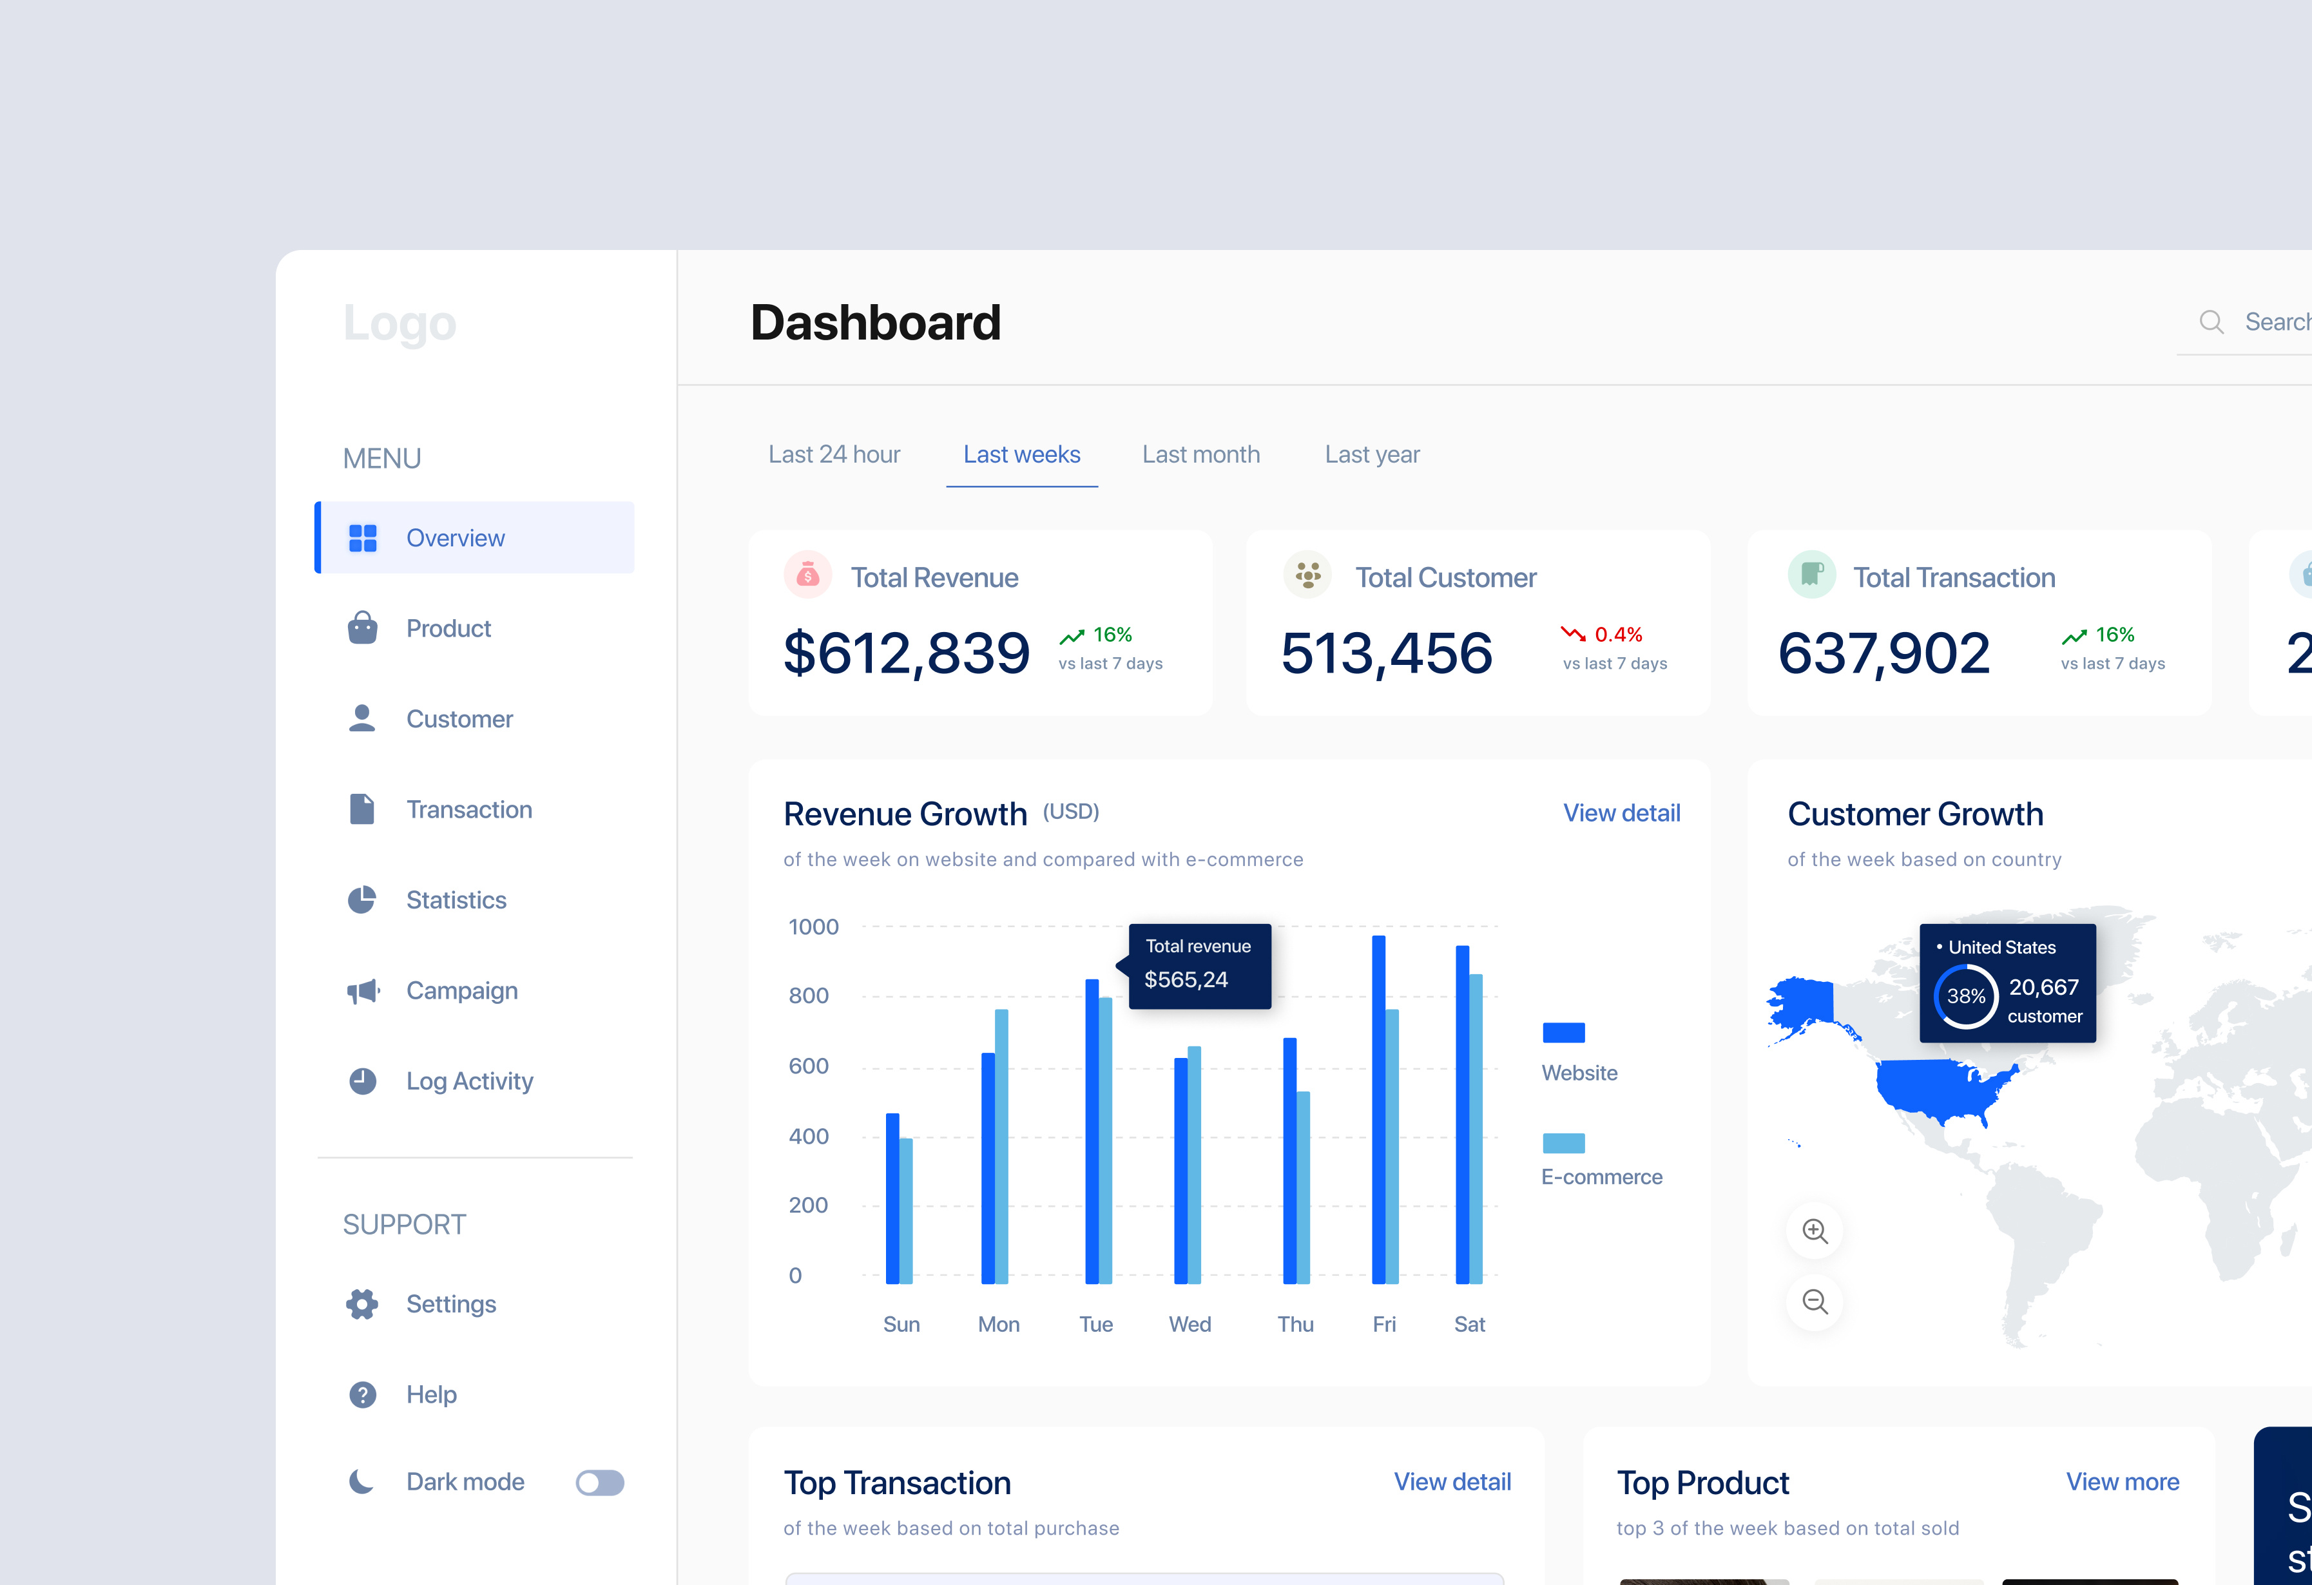Viewport: 2312px width, 1585px height.
Task: Switch to the Last month tab
Action: coord(1200,454)
